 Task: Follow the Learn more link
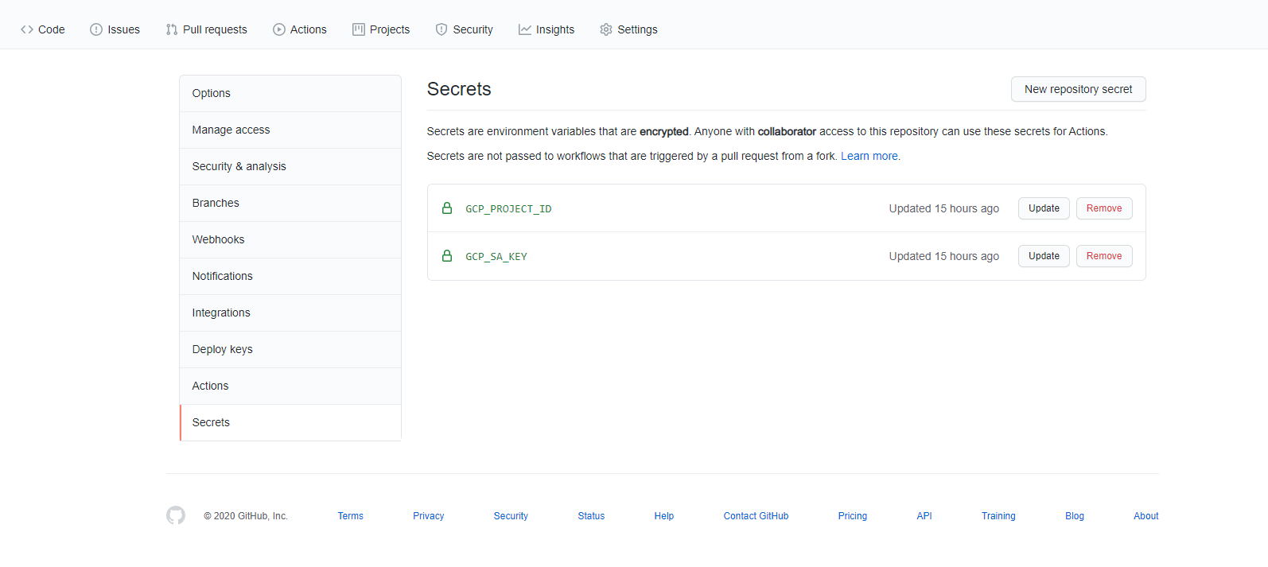click(x=869, y=156)
